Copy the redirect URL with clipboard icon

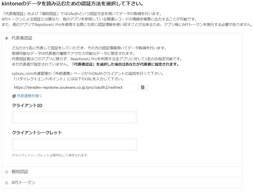point(143,87)
